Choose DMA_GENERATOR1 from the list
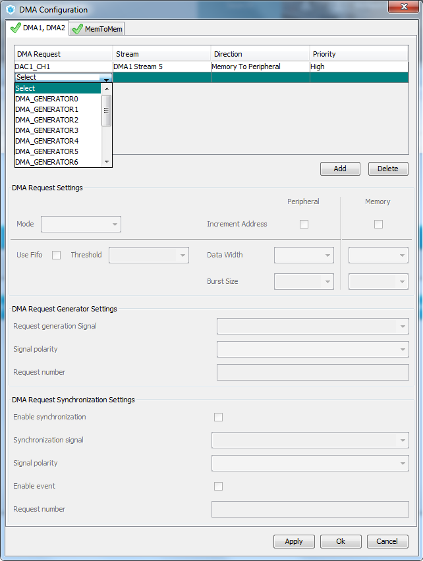Viewport: 423px width, 561px height. click(x=58, y=109)
